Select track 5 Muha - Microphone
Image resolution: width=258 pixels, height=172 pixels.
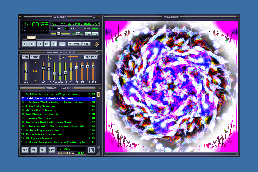coord(58,110)
